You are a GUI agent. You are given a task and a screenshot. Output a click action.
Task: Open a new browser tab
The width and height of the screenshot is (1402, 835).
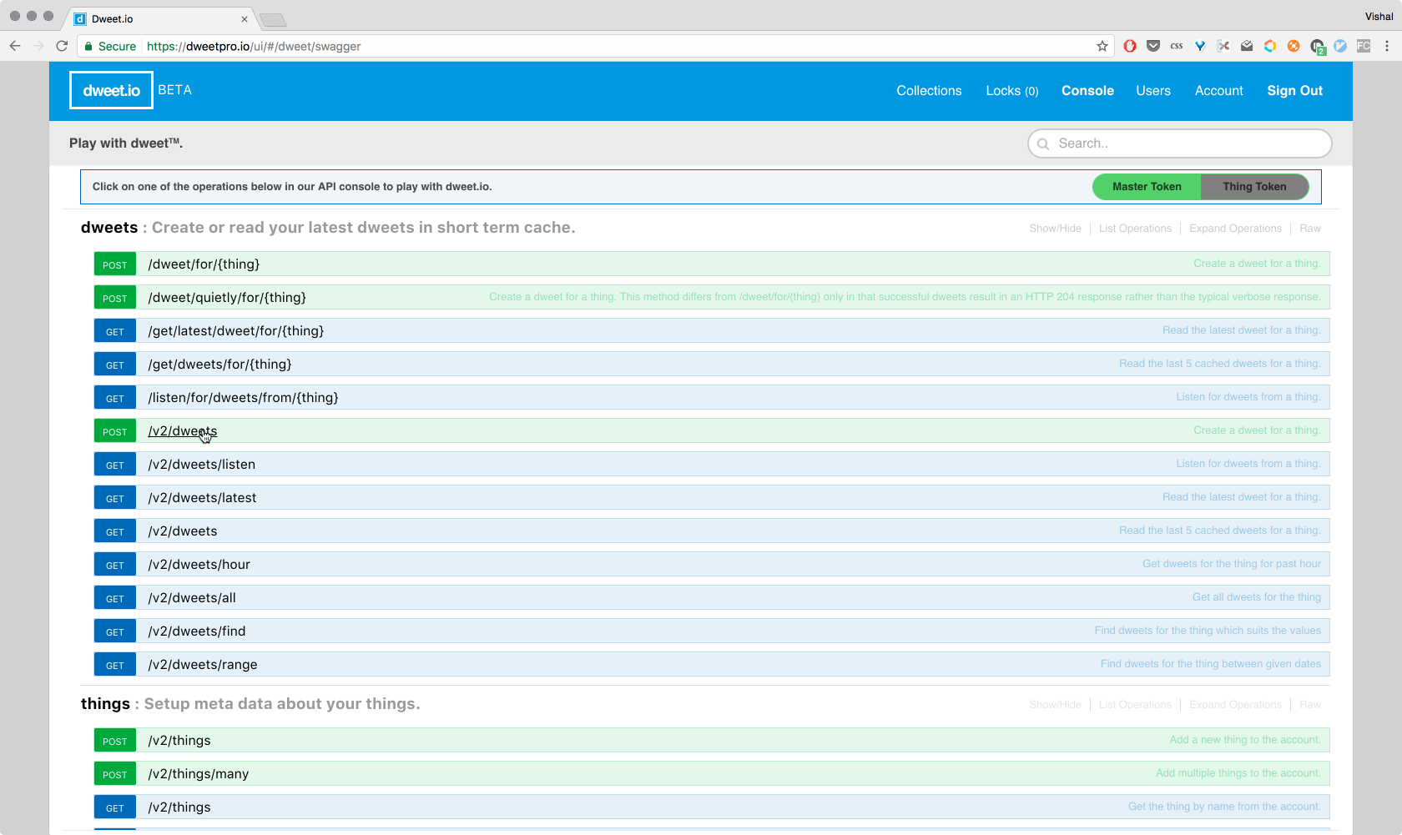click(x=273, y=20)
